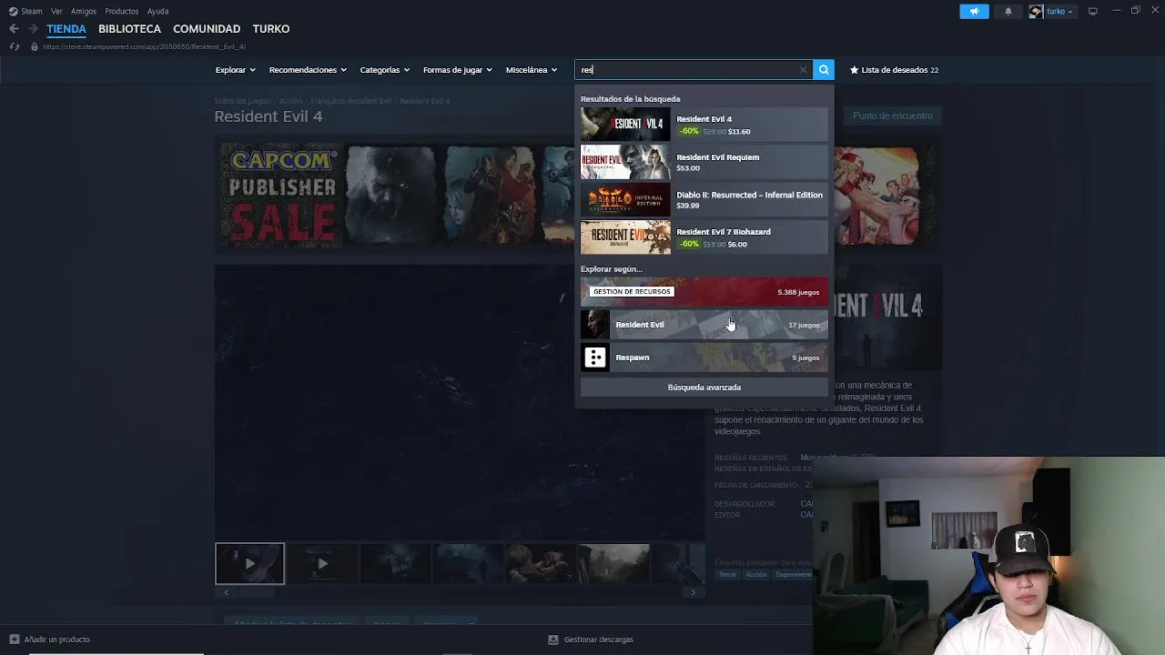Open the Ayuda menu
The image size is (1165, 655).
coord(157,11)
